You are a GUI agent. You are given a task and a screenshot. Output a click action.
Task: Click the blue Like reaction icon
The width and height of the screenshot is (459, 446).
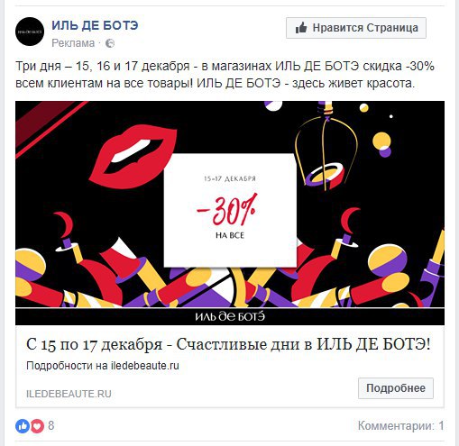23,426
